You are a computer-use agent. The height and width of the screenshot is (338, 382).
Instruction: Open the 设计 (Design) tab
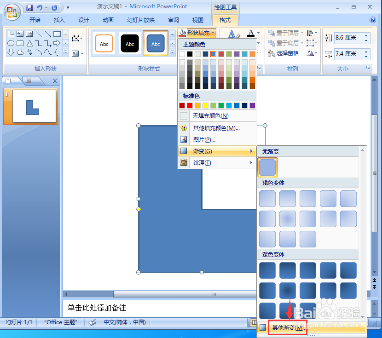pyautogui.click(x=84, y=20)
